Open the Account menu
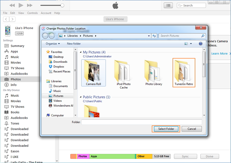This screenshot has width=231, height=163. point(46,13)
